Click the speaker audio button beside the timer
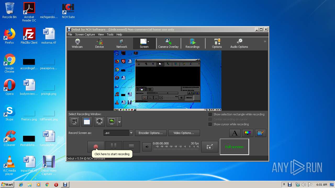The image size is (335, 188). pos(147,147)
